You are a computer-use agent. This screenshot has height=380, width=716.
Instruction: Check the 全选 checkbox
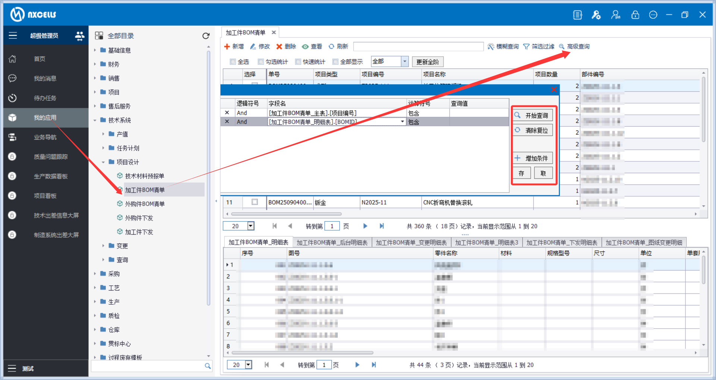tap(233, 62)
